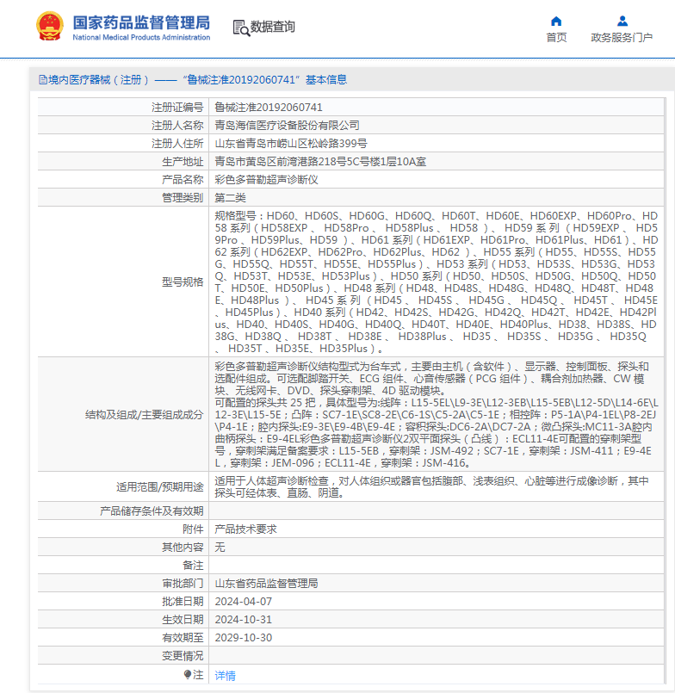Open 政务服务门户 text link
Viewport: 675px width, 693px height.
click(622, 38)
